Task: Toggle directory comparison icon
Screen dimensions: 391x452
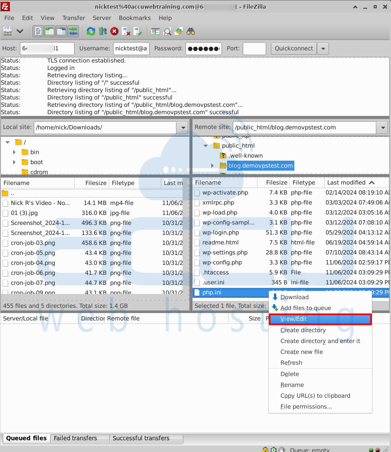Action: tap(167, 31)
